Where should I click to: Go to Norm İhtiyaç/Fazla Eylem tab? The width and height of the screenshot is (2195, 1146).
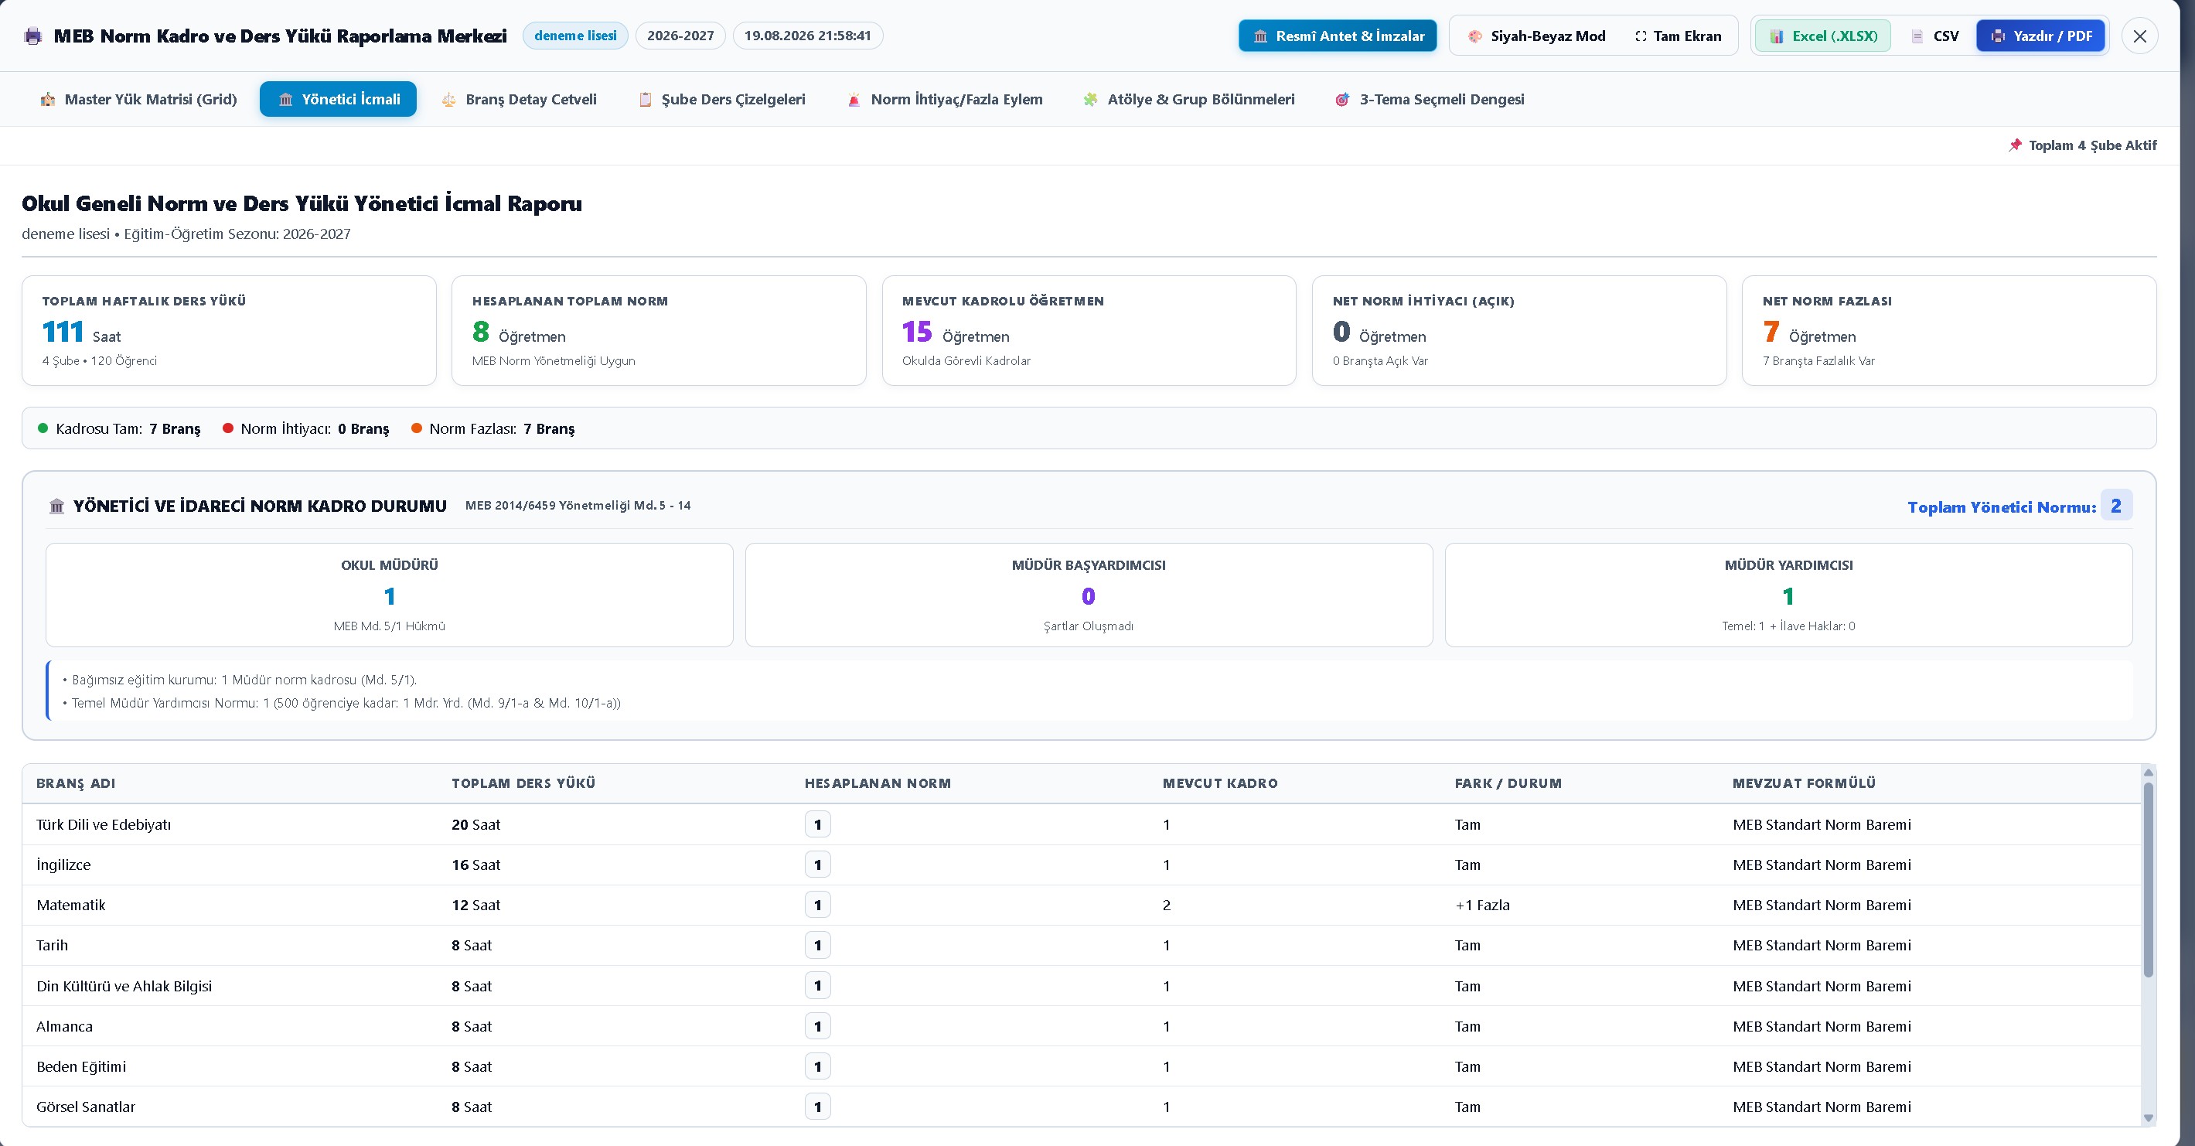coord(944,100)
